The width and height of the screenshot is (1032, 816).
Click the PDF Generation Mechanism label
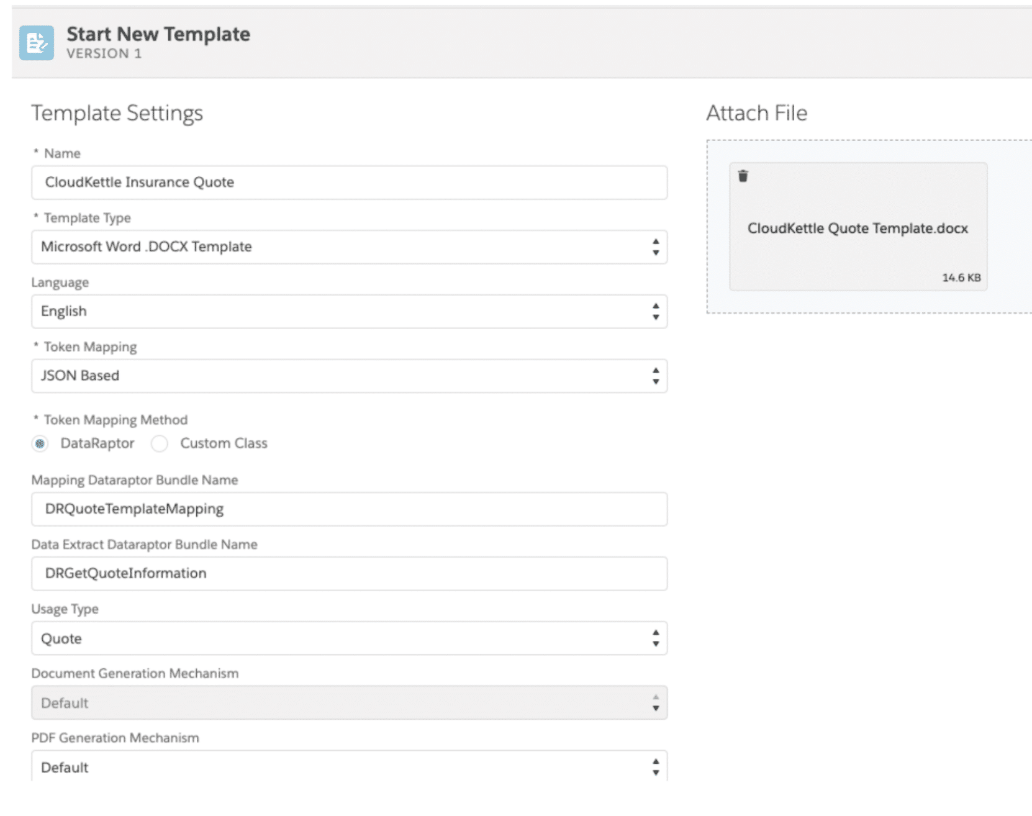[115, 738]
